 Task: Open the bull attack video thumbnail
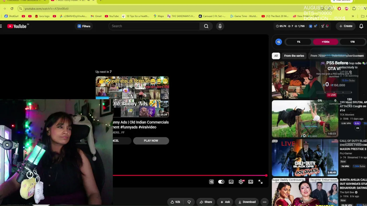click(x=305, y=119)
